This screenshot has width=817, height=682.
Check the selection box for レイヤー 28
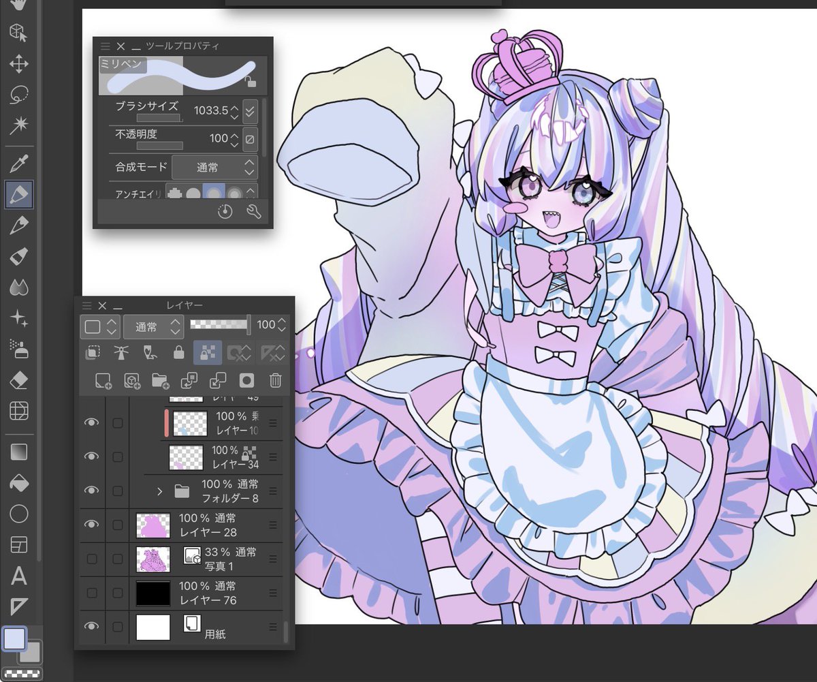(x=118, y=525)
